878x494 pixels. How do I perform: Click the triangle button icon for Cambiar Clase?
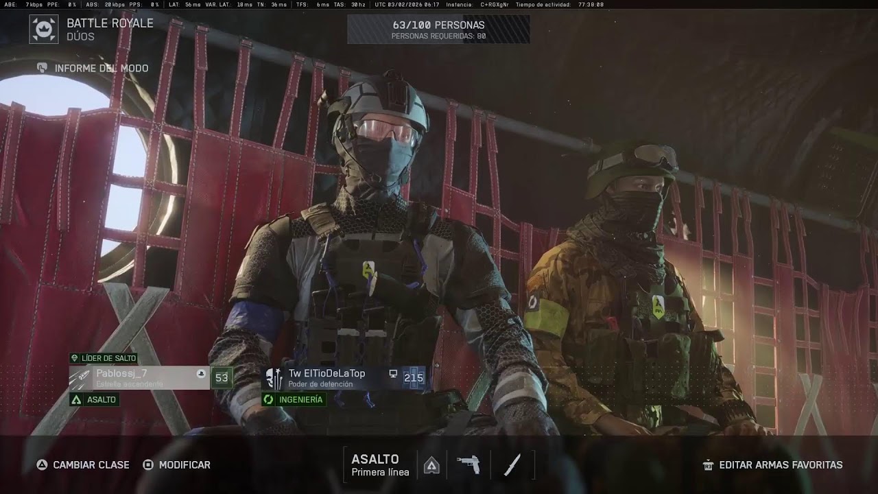(42, 464)
